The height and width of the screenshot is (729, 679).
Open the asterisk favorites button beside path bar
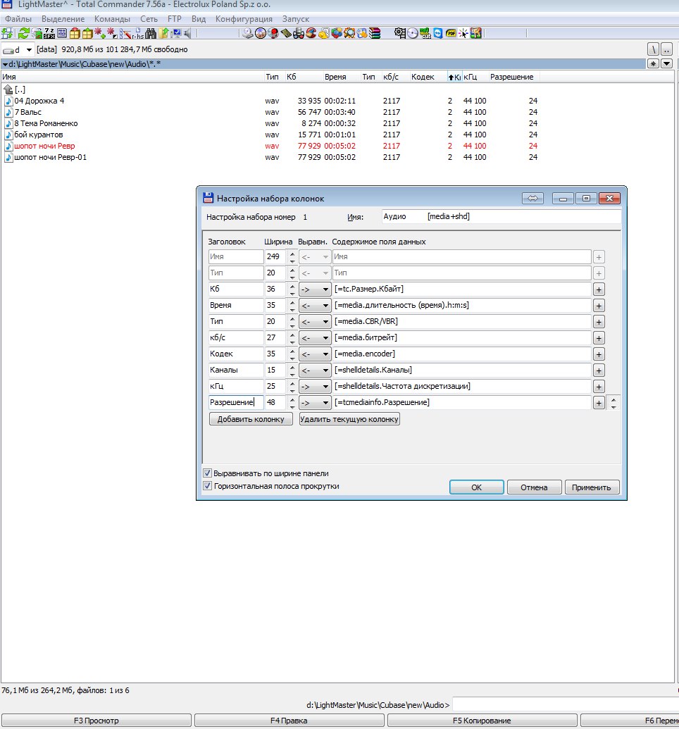click(654, 63)
